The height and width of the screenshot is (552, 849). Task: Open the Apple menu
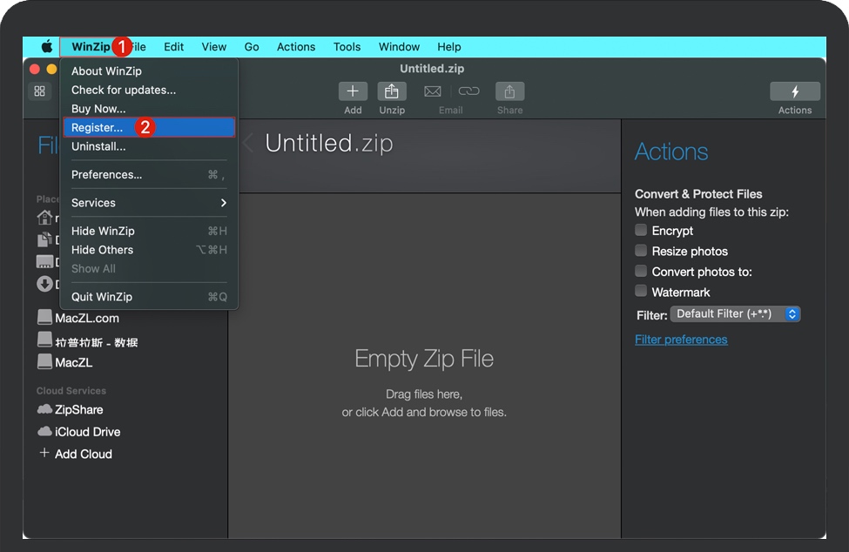coord(47,47)
